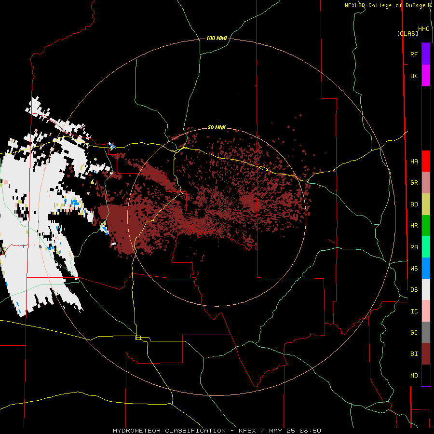Click the 7 MAY 25 date text
The image size is (434, 434).
click(x=278, y=431)
